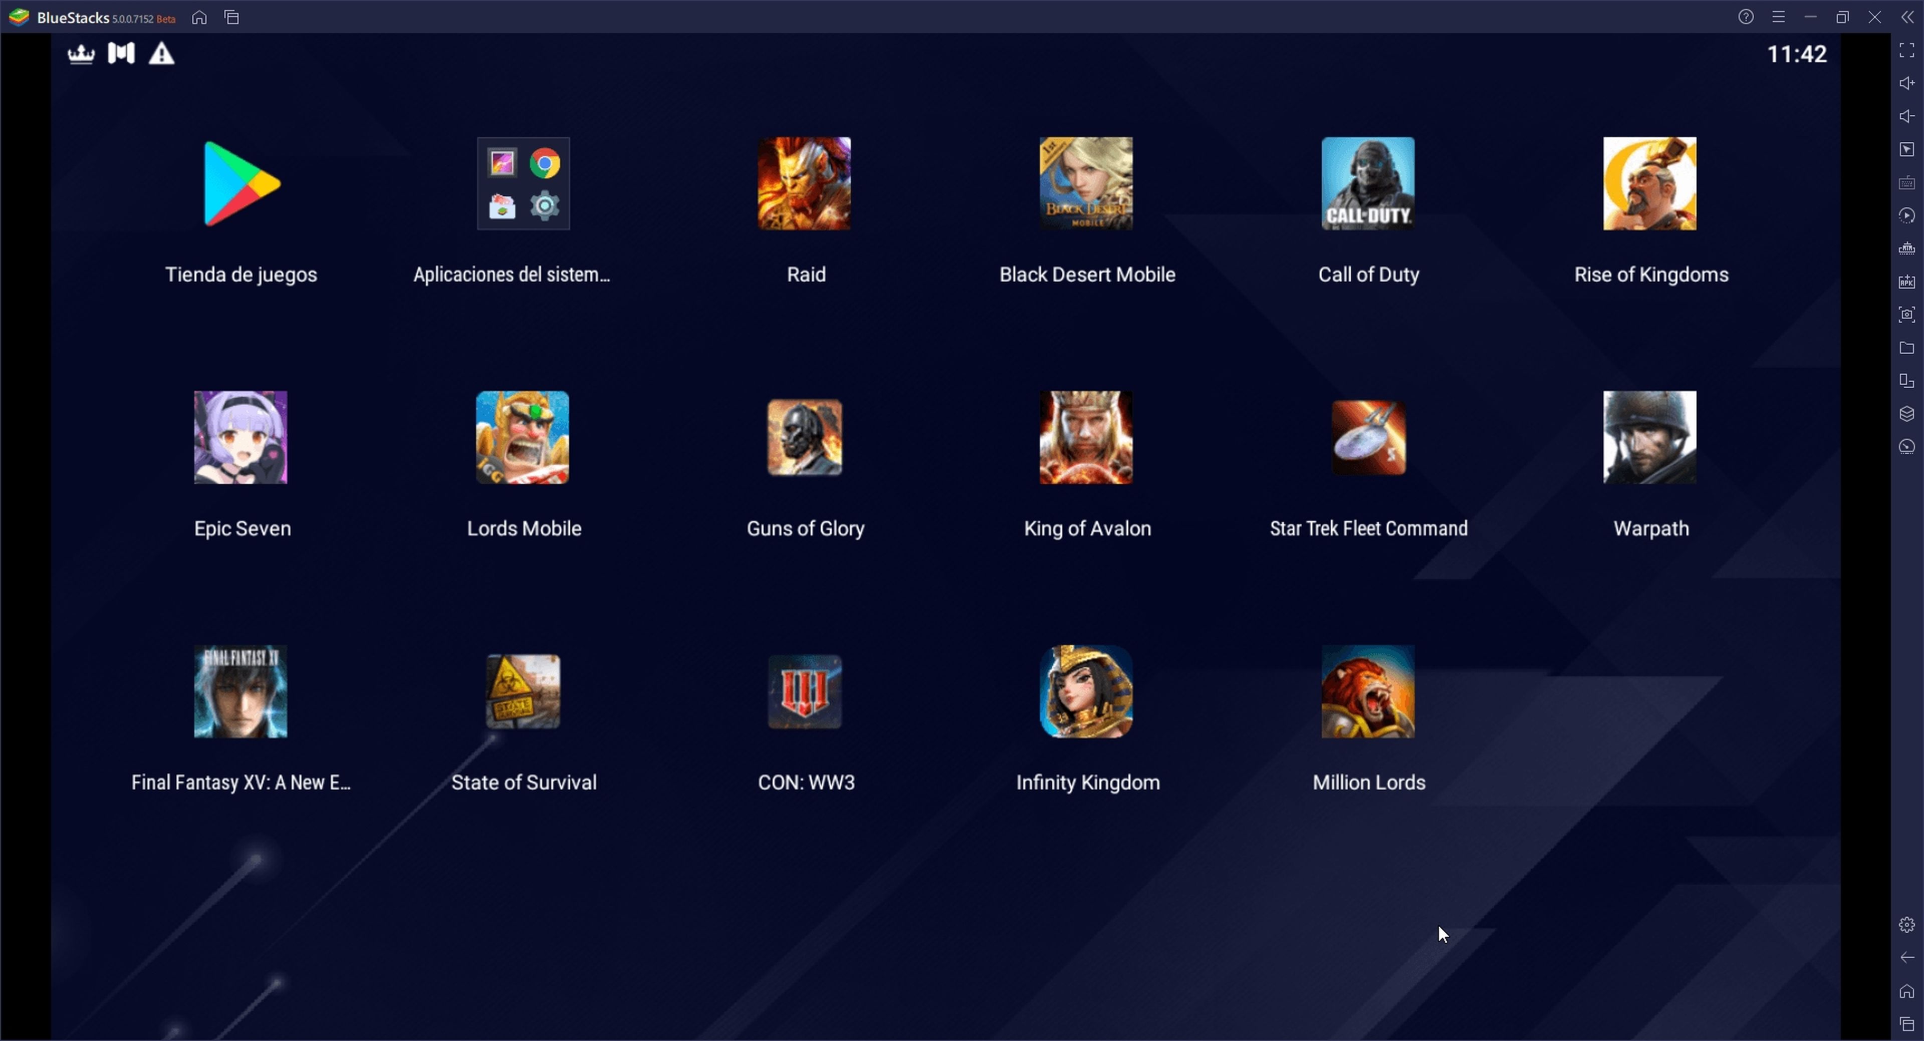Screen dimensions: 1924x1041
Task: Open Epic Seven game icon
Action: [241, 438]
